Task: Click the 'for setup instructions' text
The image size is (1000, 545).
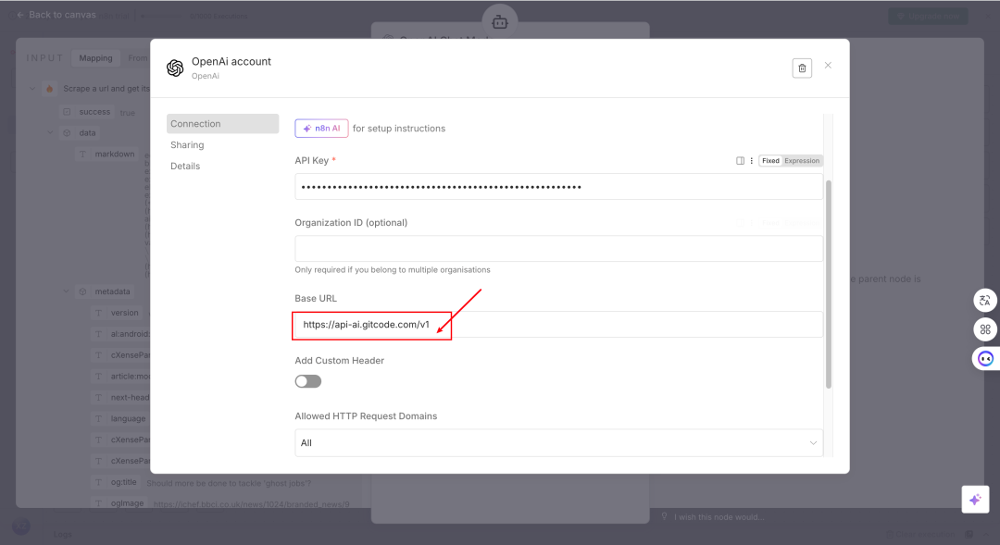Action: [398, 128]
